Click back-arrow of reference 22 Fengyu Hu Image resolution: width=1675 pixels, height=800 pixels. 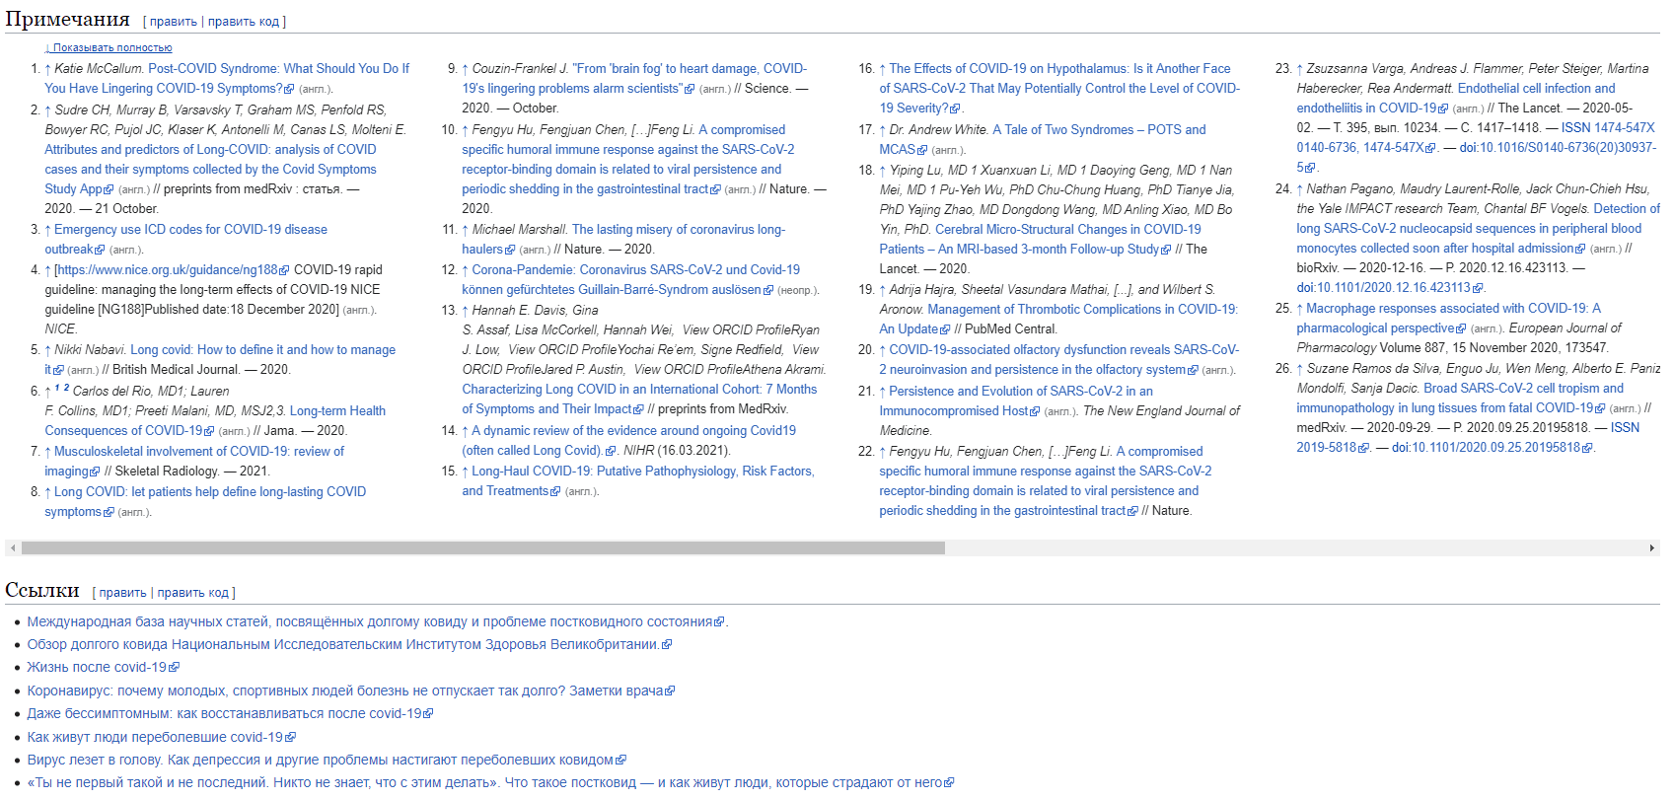tap(883, 452)
